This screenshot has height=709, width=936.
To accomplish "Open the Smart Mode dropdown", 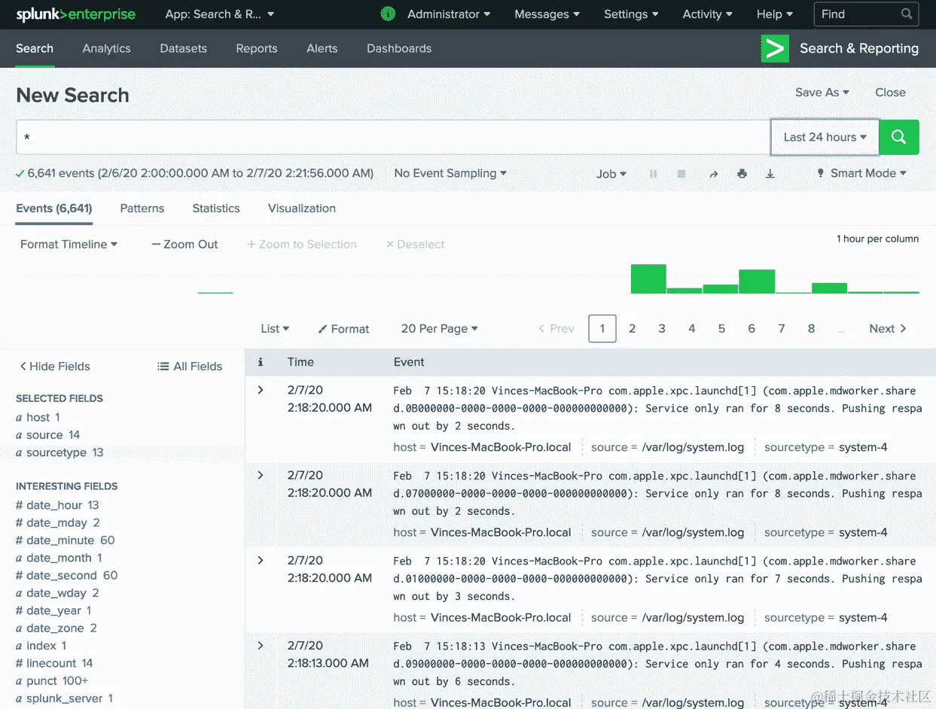I will click(861, 173).
